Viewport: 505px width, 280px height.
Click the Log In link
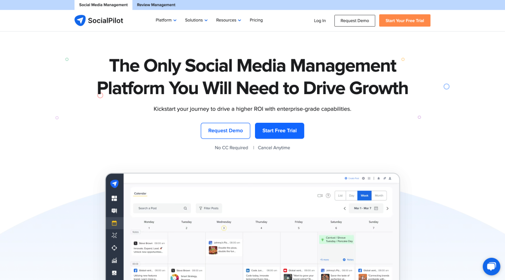(320, 21)
